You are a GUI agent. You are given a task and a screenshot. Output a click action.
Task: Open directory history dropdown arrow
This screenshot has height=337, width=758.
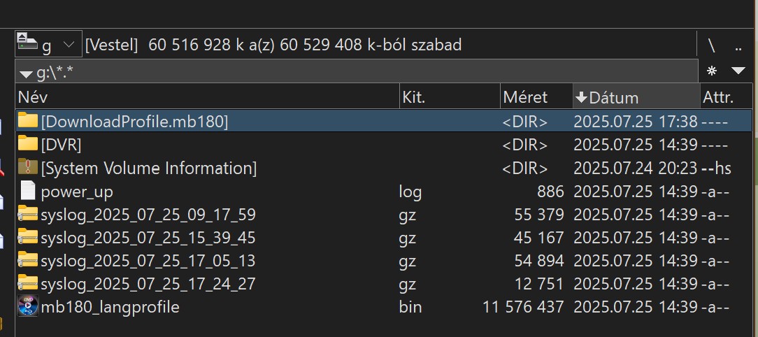pos(738,71)
